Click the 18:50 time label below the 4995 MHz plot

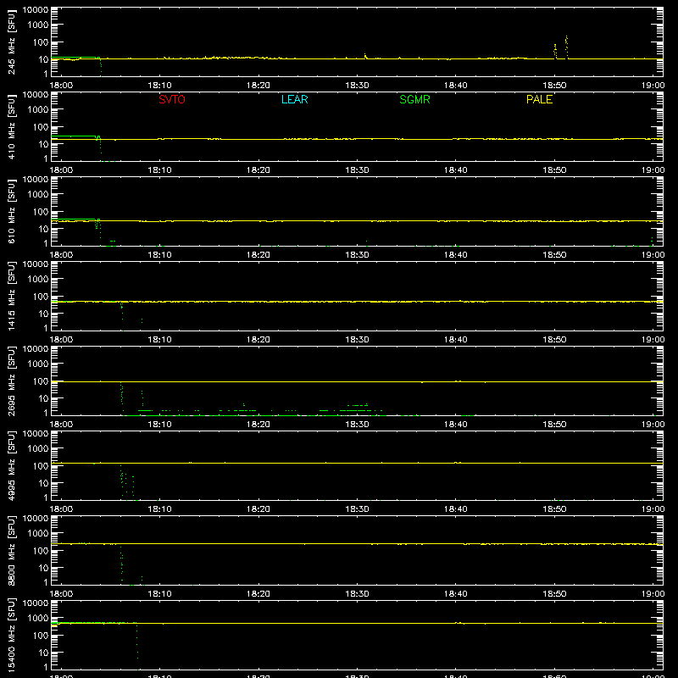pyautogui.click(x=554, y=509)
